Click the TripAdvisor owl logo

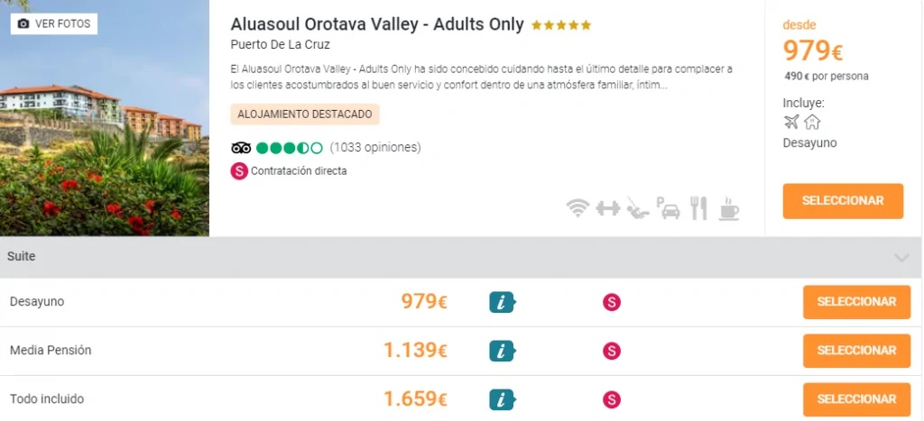coord(241,148)
